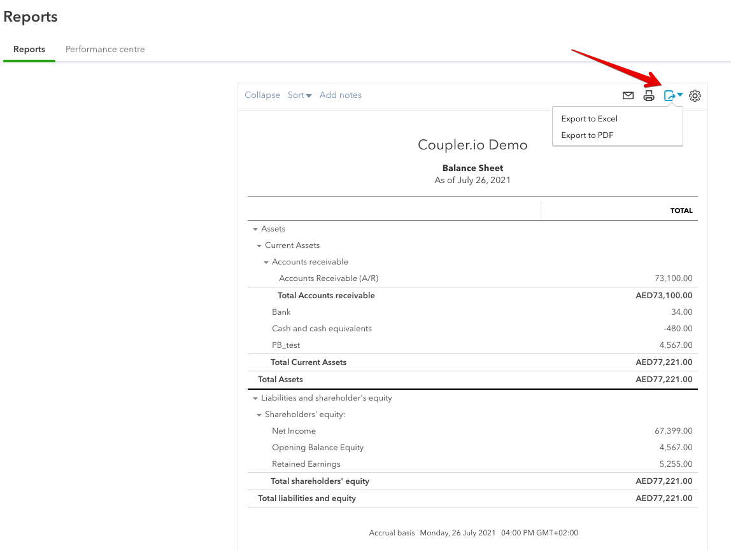This screenshot has height=550, width=731.
Task: Collapse Liabilities and shareholder's equity section
Action: [255, 398]
